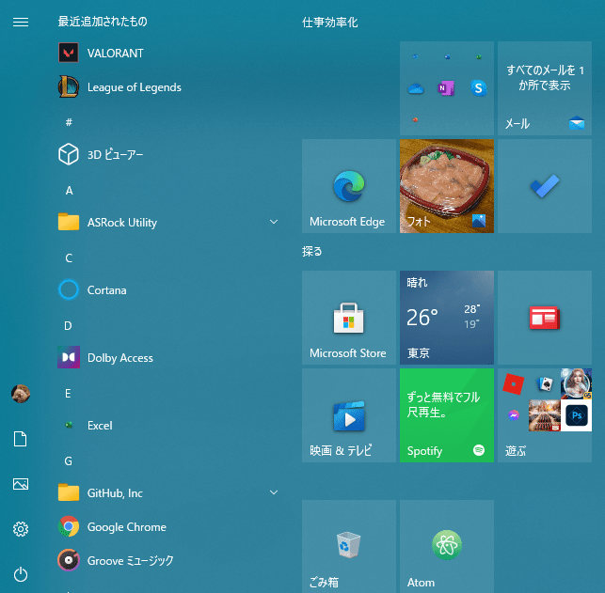
Task: Click the G section letter header
Action: click(x=69, y=460)
